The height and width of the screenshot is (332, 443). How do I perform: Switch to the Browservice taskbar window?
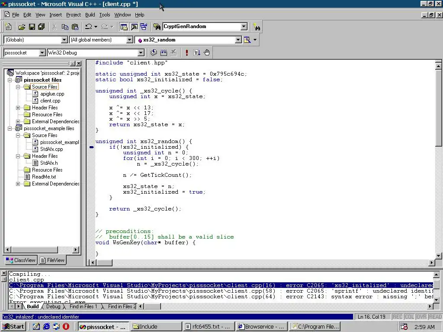(262, 327)
